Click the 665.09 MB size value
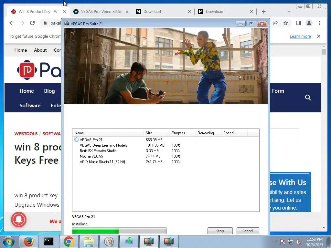 click(154, 139)
